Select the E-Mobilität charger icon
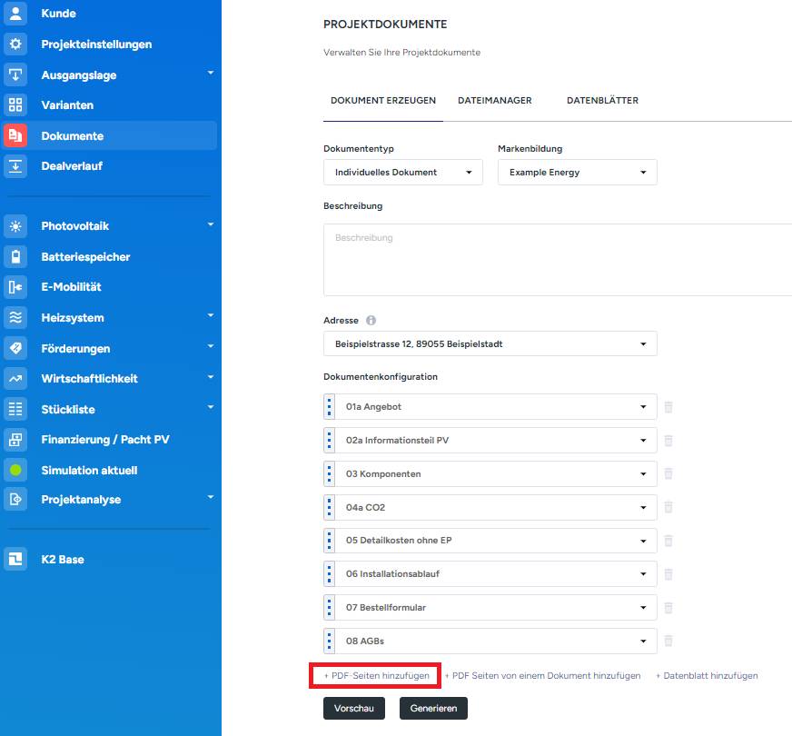Viewport: 792px width, 736px height. [15, 287]
